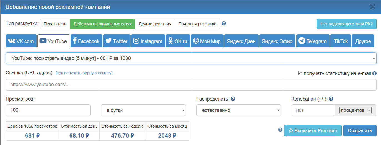This screenshot has width=381, height=145.
Task: Switch to the TikTok tab
Action: click(341, 41)
